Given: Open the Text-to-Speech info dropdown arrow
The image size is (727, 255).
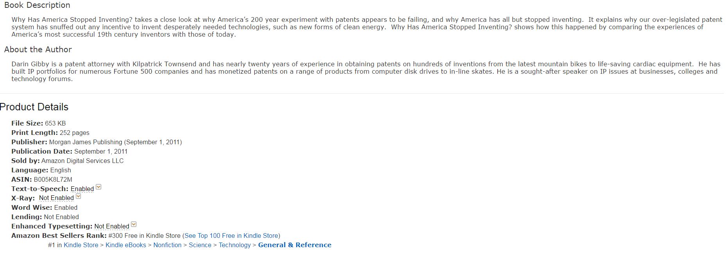Looking at the screenshot, I should 98,187.
